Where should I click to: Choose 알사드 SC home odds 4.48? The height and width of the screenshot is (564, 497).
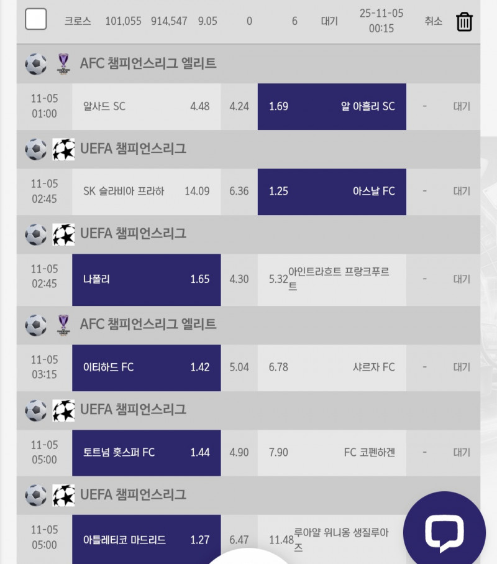pos(146,107)
